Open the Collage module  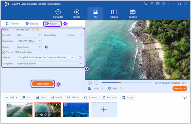click(114, 14)
